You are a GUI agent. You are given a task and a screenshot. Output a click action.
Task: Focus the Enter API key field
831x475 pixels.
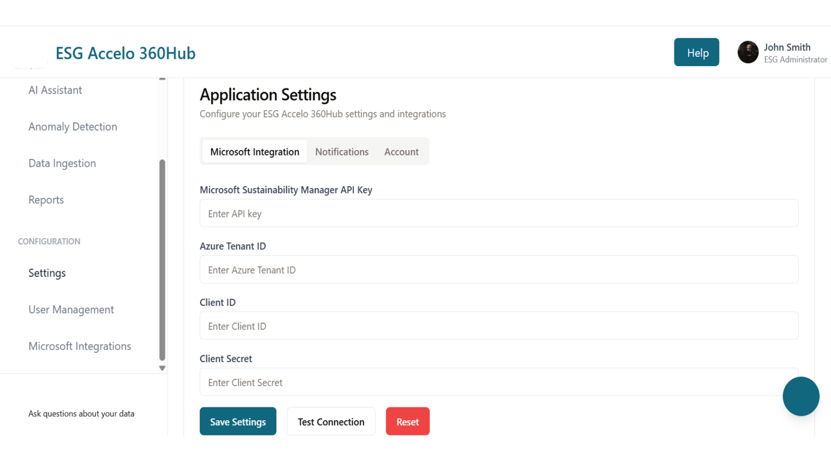point(499,213)
